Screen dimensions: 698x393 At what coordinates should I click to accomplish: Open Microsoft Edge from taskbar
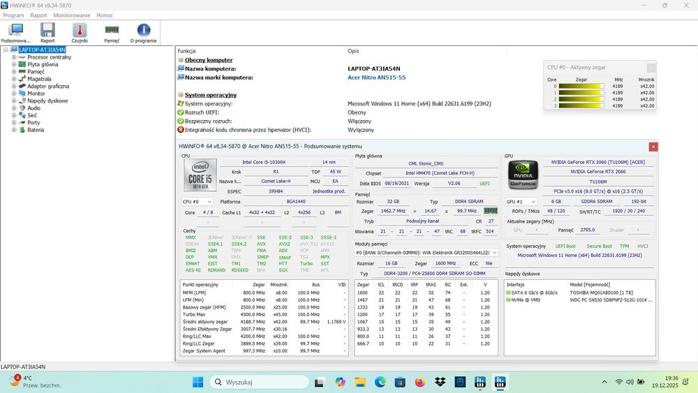[x=380, y=382]
